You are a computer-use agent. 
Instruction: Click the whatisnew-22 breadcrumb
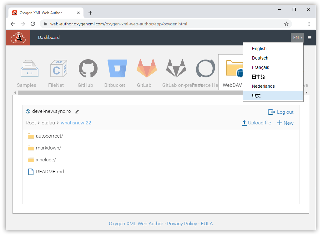pos(76,123)
